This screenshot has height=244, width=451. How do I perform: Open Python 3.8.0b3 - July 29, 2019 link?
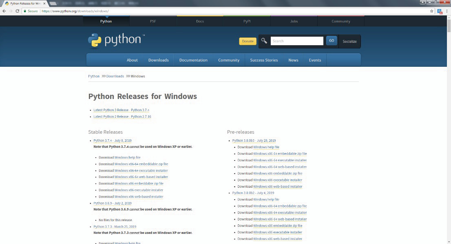[254, 141]
